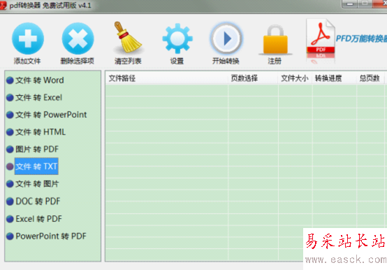Open settings via the gear icon
The width and height of the screenshot is (387, 270).
pyautogui.click(x=177, y=38)
